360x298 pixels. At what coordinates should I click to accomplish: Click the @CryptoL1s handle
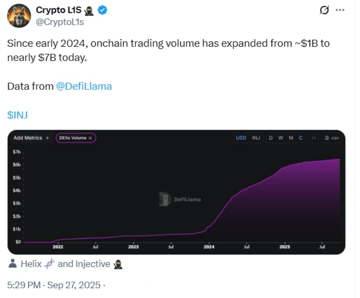[60, 22]
